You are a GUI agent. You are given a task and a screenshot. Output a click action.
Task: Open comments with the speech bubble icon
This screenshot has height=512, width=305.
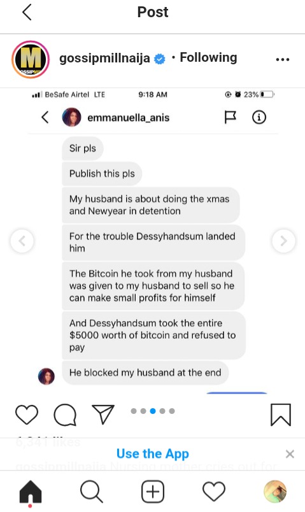pos(65,415)
